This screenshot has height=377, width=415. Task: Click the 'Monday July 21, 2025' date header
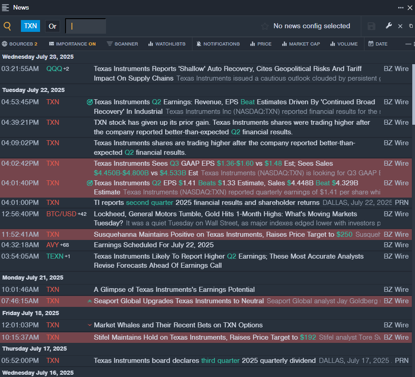(x=33, y=278)
